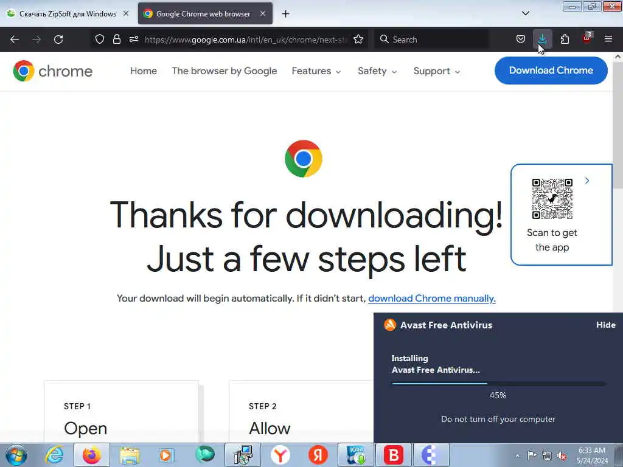Hide the Avast installer popup

tap(606, 325)
